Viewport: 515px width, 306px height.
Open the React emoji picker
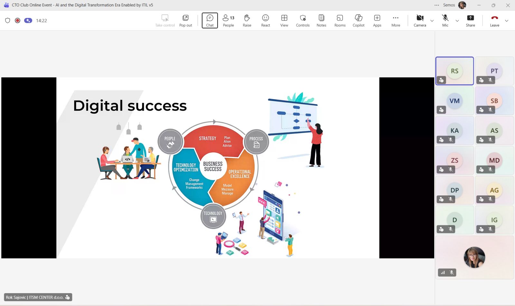click(x=266, y=20)
